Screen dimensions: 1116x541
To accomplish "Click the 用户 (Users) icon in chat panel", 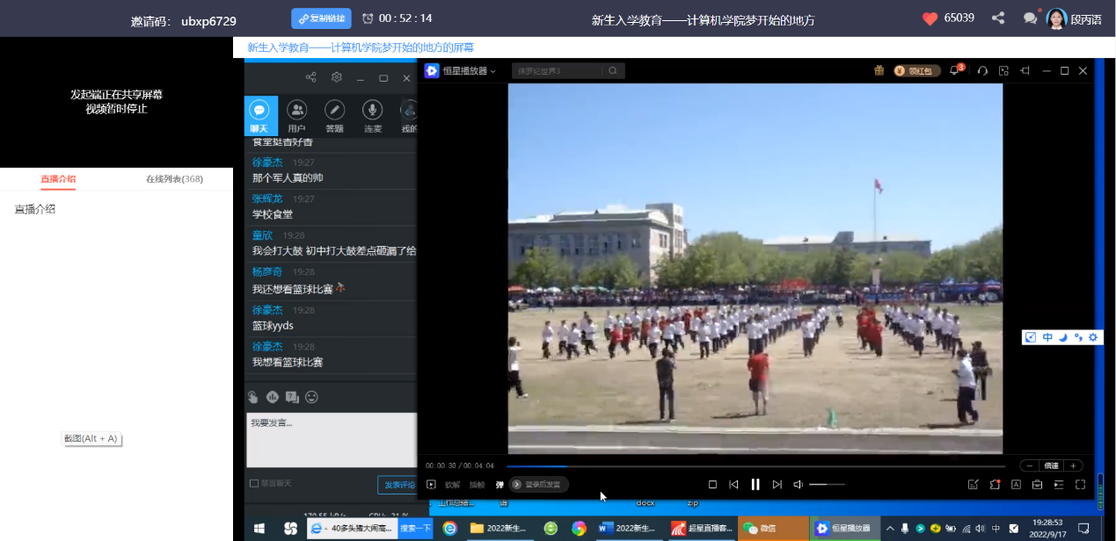I will pyautogui.click(x=297, y=114).
